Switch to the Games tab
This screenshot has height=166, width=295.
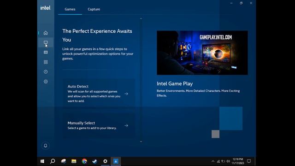point(70,9)
